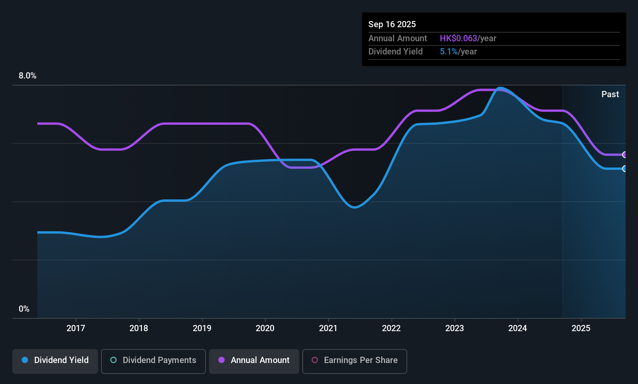Click the 0% axis label
The height and width of the screenshot is (384, 638).
click(24, 309)
